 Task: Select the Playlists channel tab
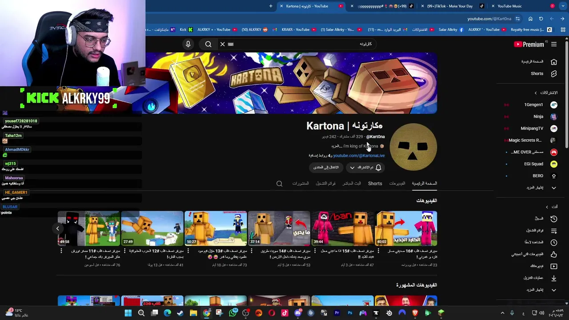[325, 184]
